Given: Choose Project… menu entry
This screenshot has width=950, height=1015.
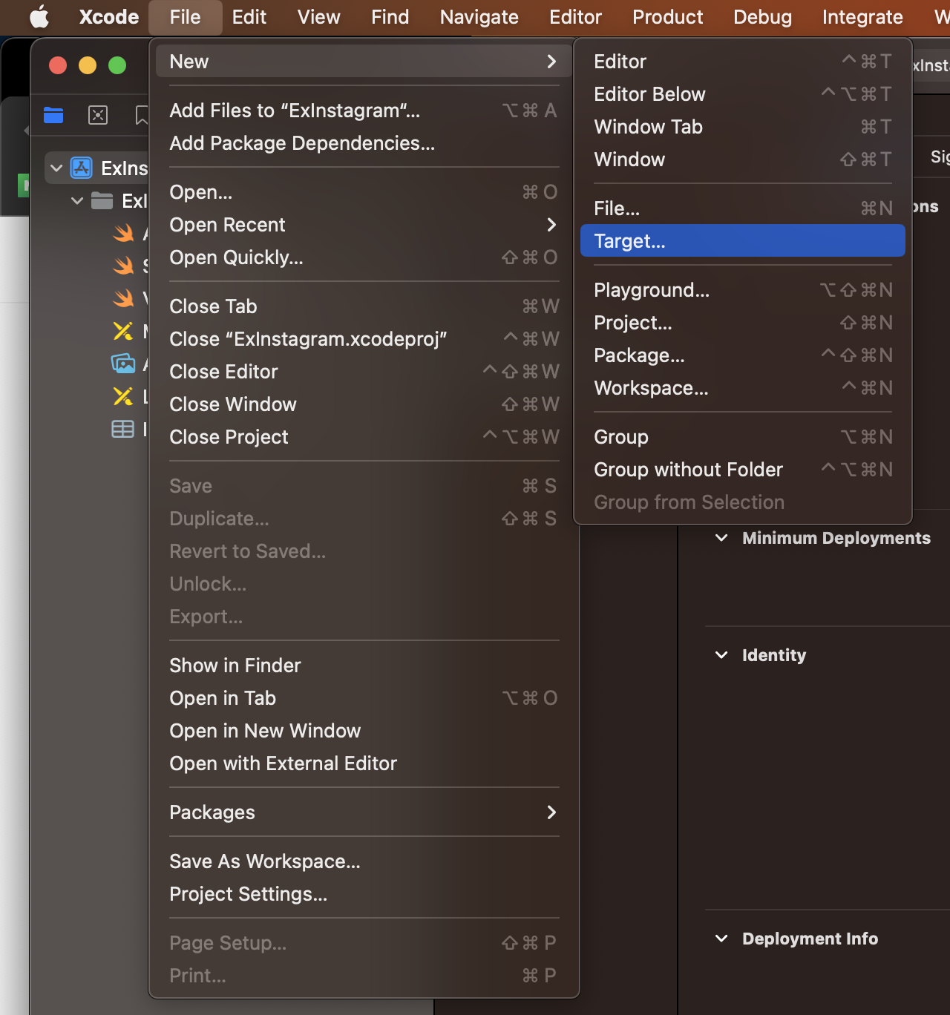Looking at the screenshot, I should click(x=743, y=323).
